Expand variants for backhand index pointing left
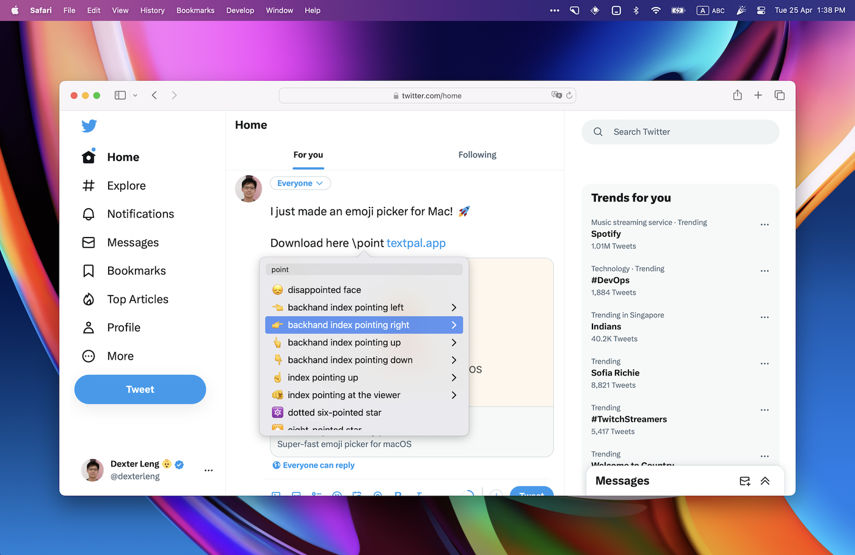The height and width of the screenshot is (555, 855). (x=454, y=308)
